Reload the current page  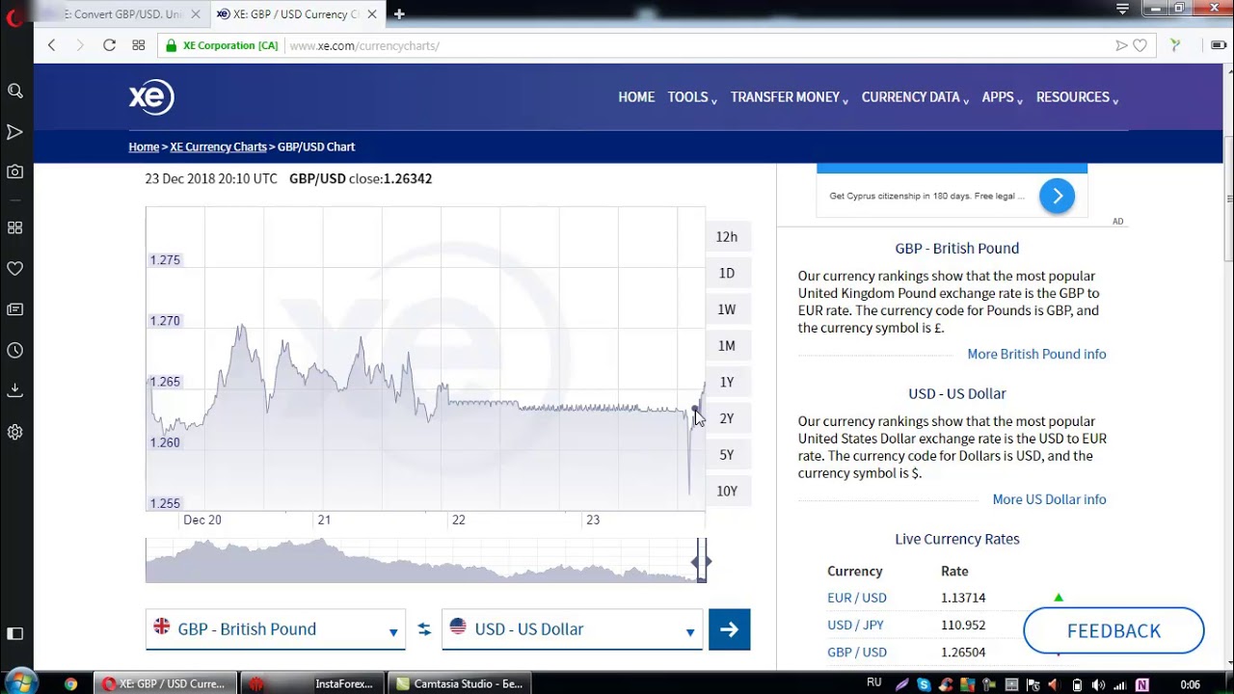(x=109, y=45)
